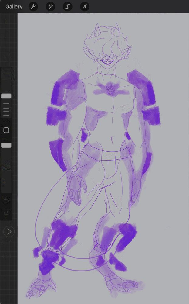Tap the square modify button in sidebar
The width and height of the screenshot is (189, 304).
tap(6, 130)
